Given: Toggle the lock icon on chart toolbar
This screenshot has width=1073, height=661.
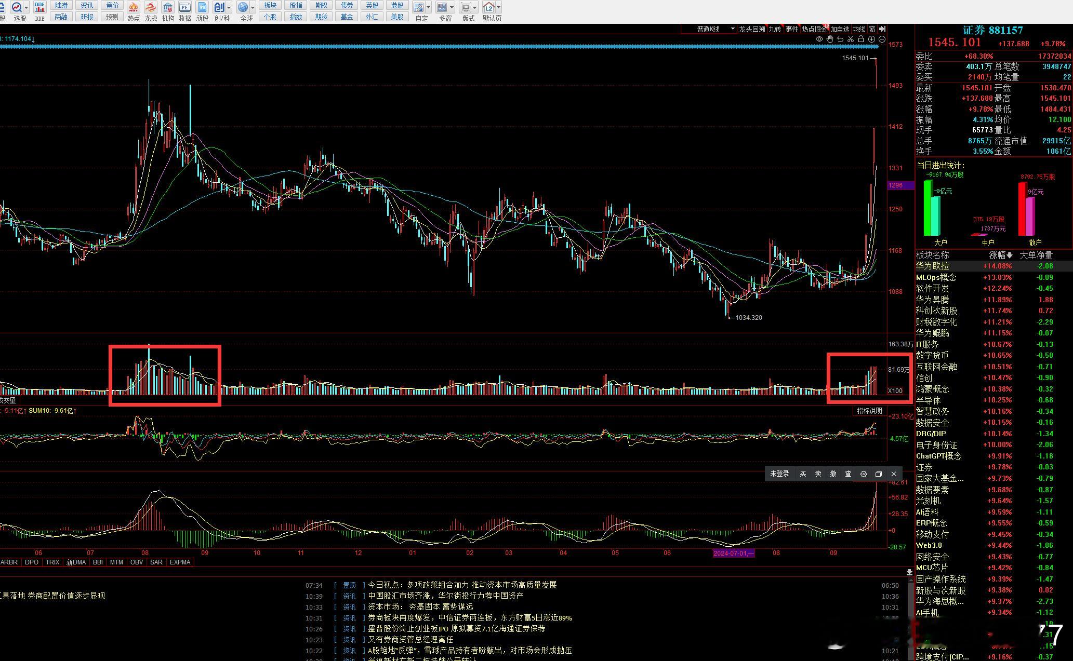Looking at the screenshot, I should (861, 39).
